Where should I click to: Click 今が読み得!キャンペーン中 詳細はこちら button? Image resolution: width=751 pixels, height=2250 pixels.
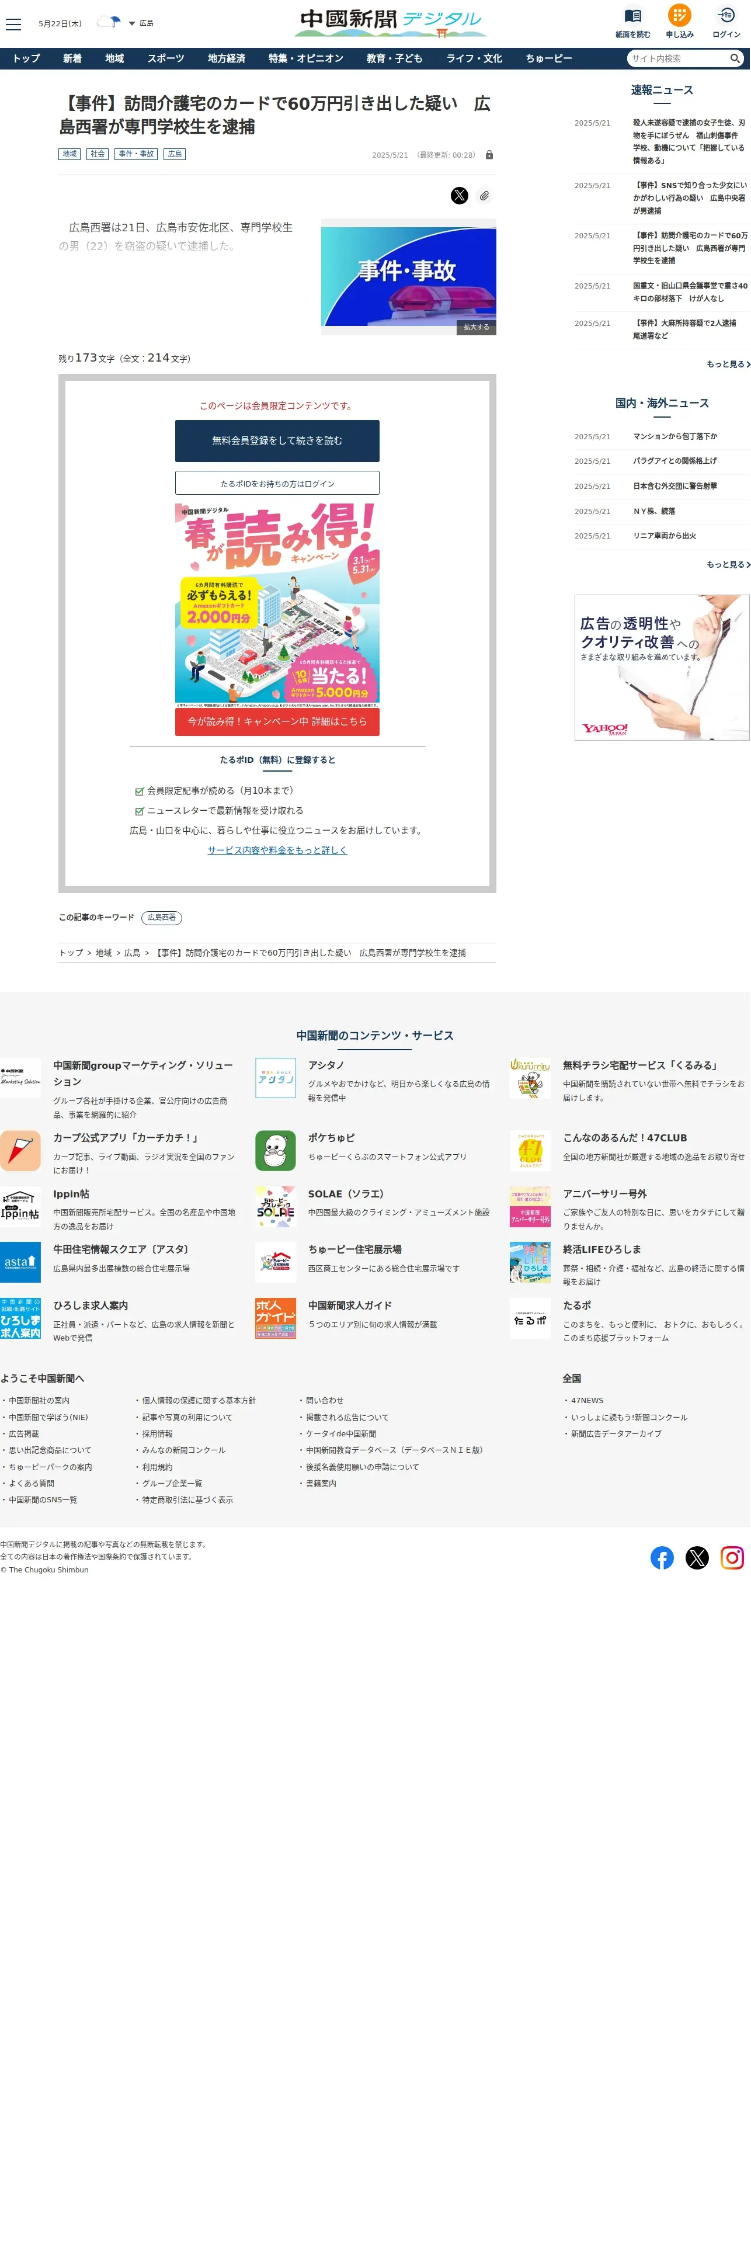coord(277,723)
